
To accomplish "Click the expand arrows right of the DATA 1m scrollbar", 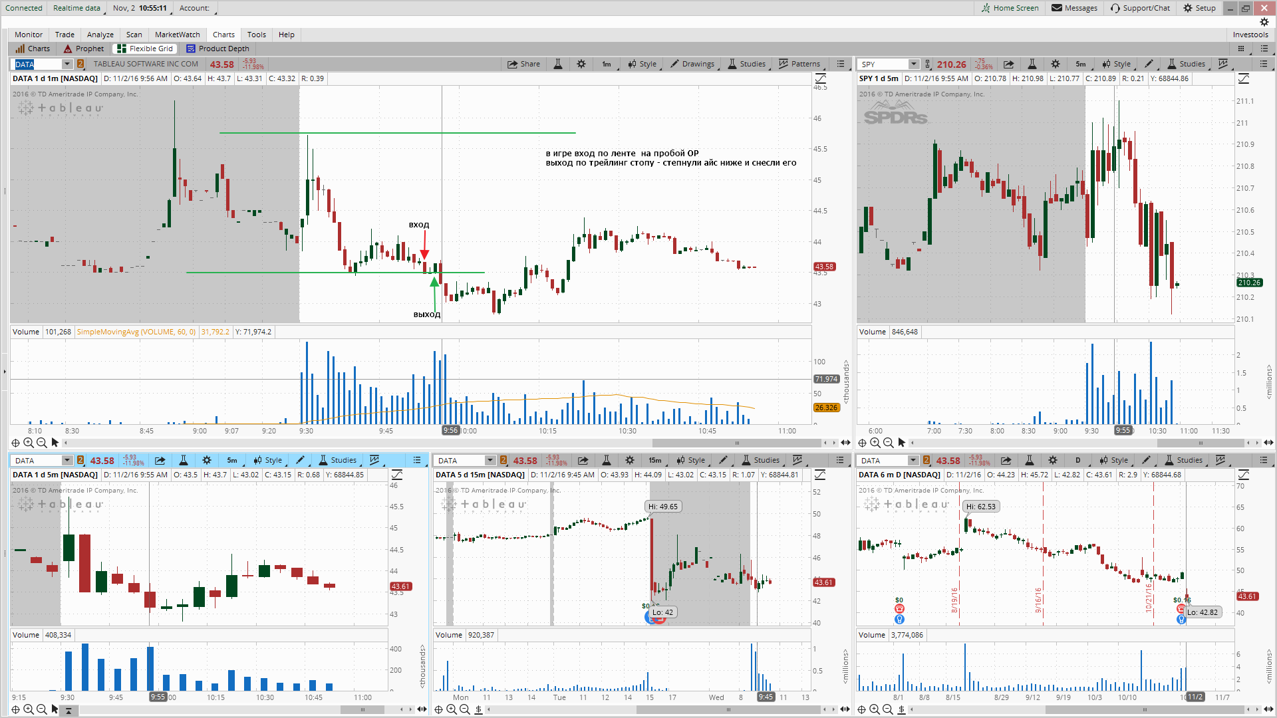I will tap(845, 443).
